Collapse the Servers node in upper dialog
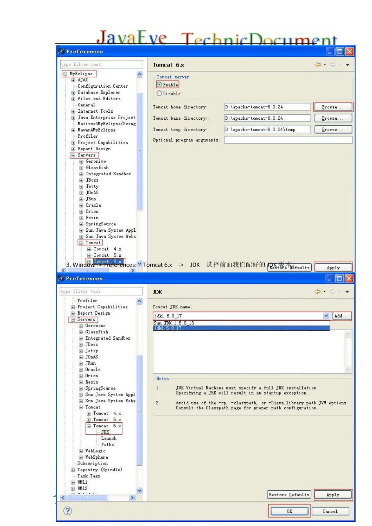Image resolution: width=372 pixels, height=526 pixels. tap(73, 155)
